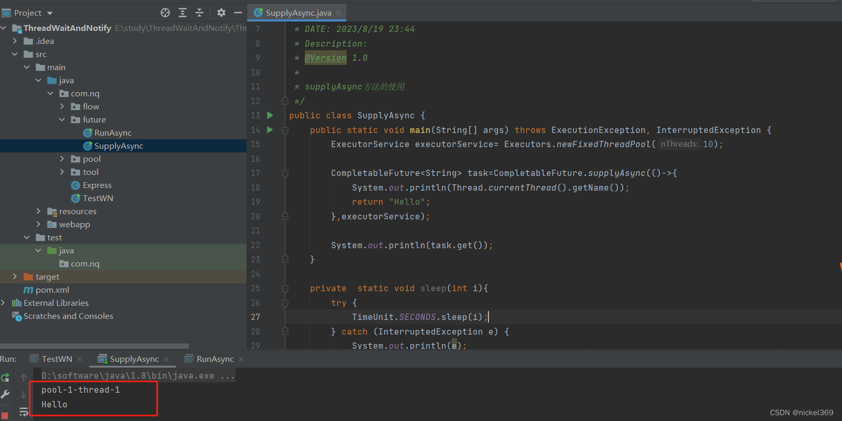Click the locate/select opened file target icon

pyautogui.click(x=165, y=13)
